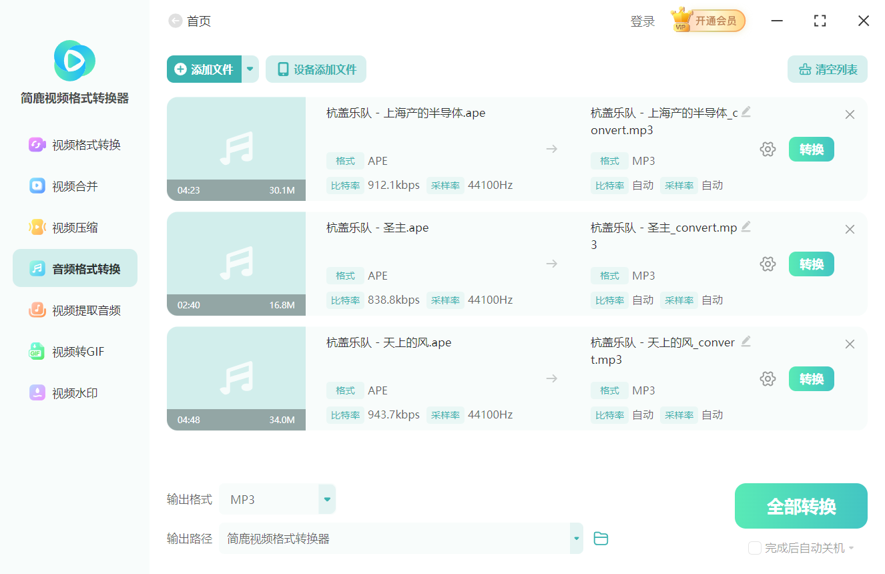Expand the 输出路径 dropdown
885x574 pixels.
point(575,538)
